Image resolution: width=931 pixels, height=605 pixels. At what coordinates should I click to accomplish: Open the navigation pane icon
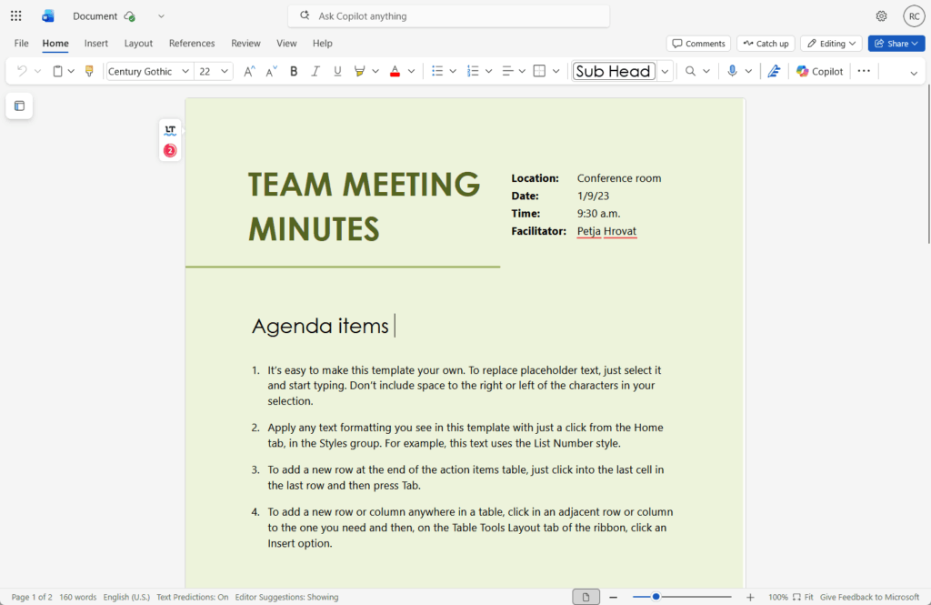(x=20, y=106)
